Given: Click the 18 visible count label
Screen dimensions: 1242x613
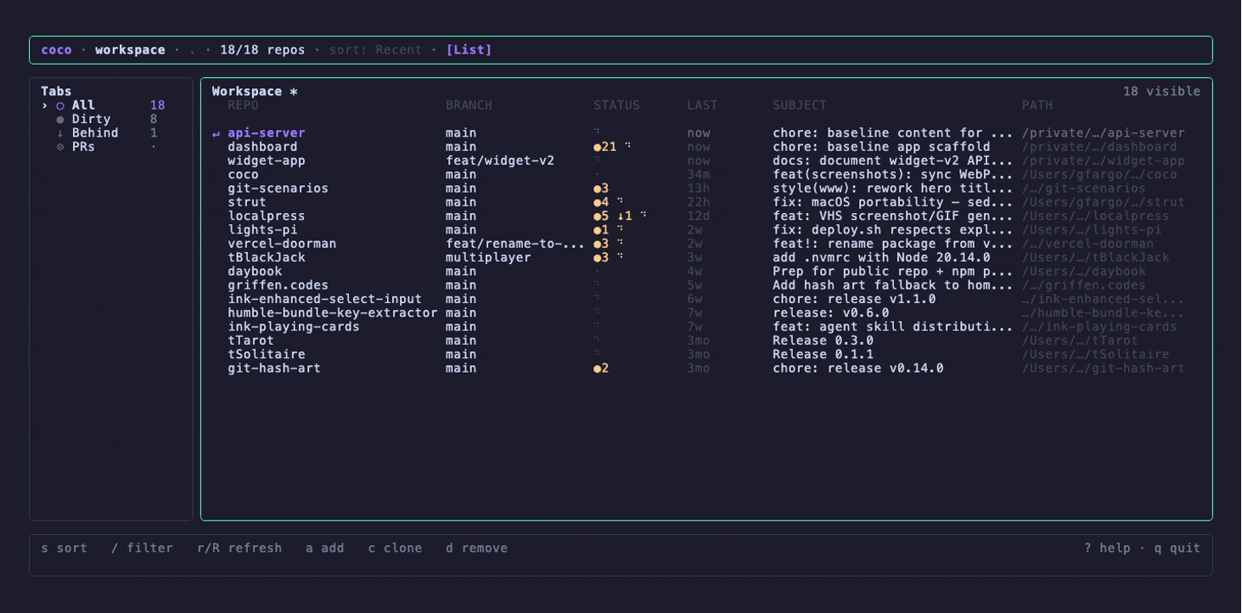Looking at the screenshot, I should pos(1161,92).
